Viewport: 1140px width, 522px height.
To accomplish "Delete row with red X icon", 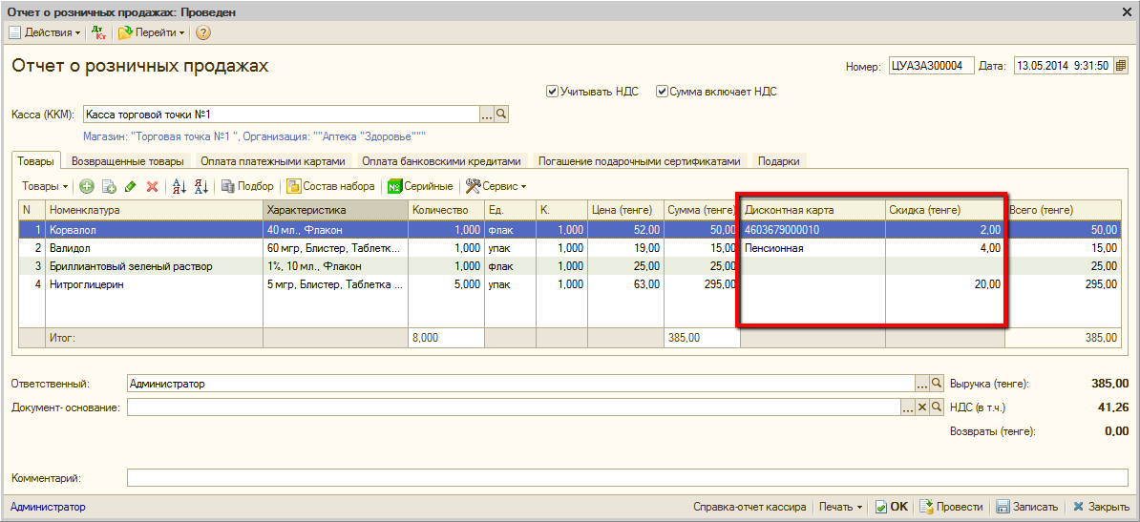I will [x=152, y=186].
